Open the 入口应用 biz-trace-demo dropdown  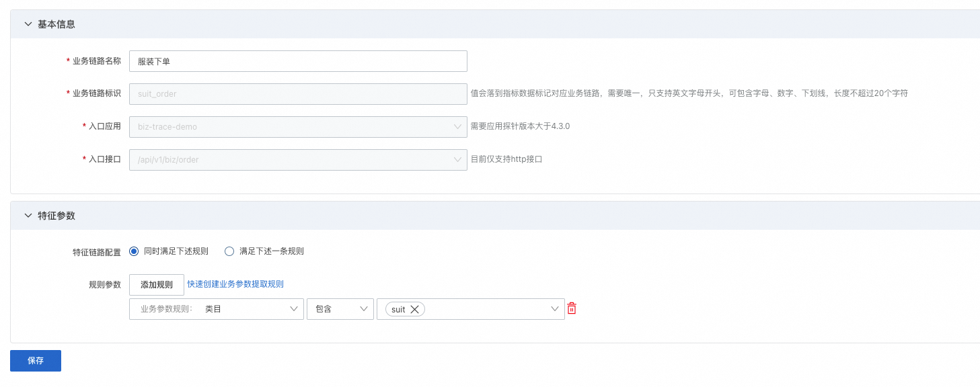click(x=298, y=127)
